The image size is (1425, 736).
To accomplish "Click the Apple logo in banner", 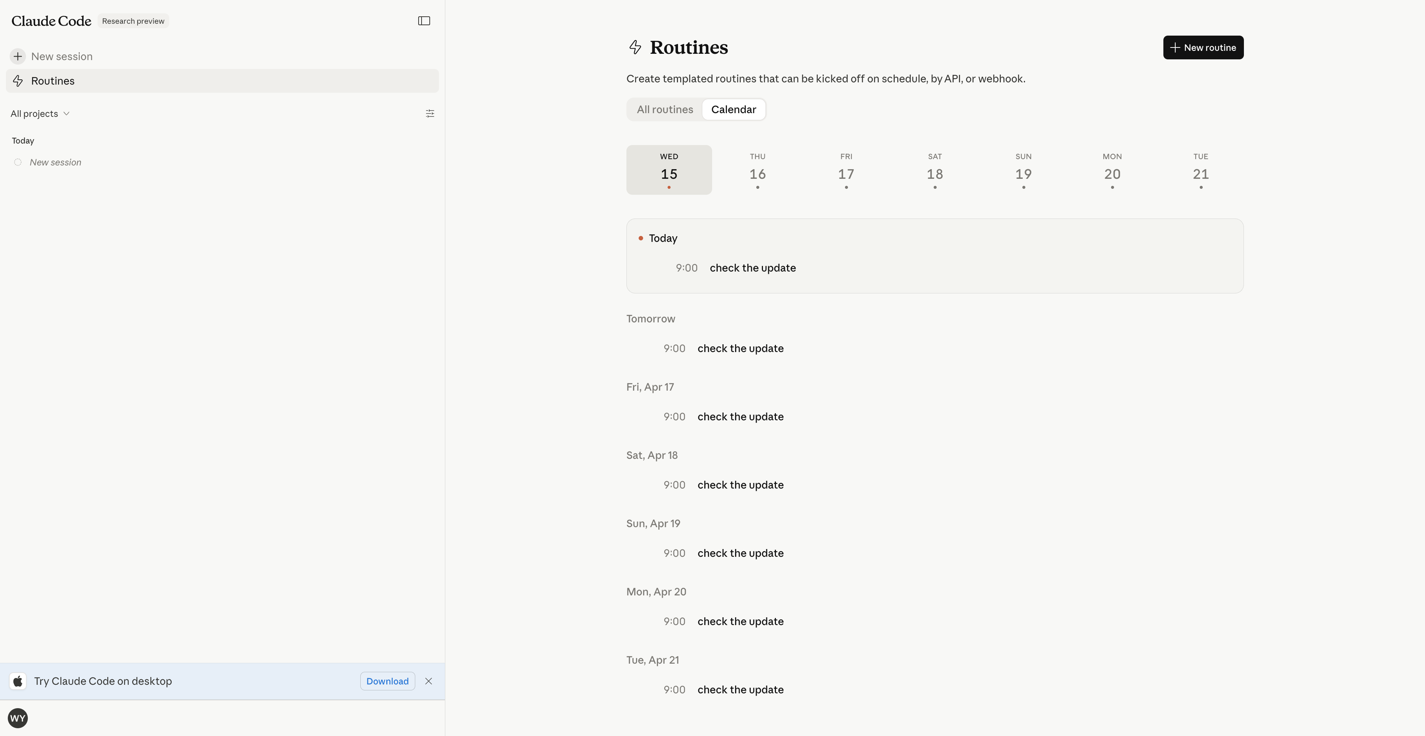I will click(x=18, y=681).
